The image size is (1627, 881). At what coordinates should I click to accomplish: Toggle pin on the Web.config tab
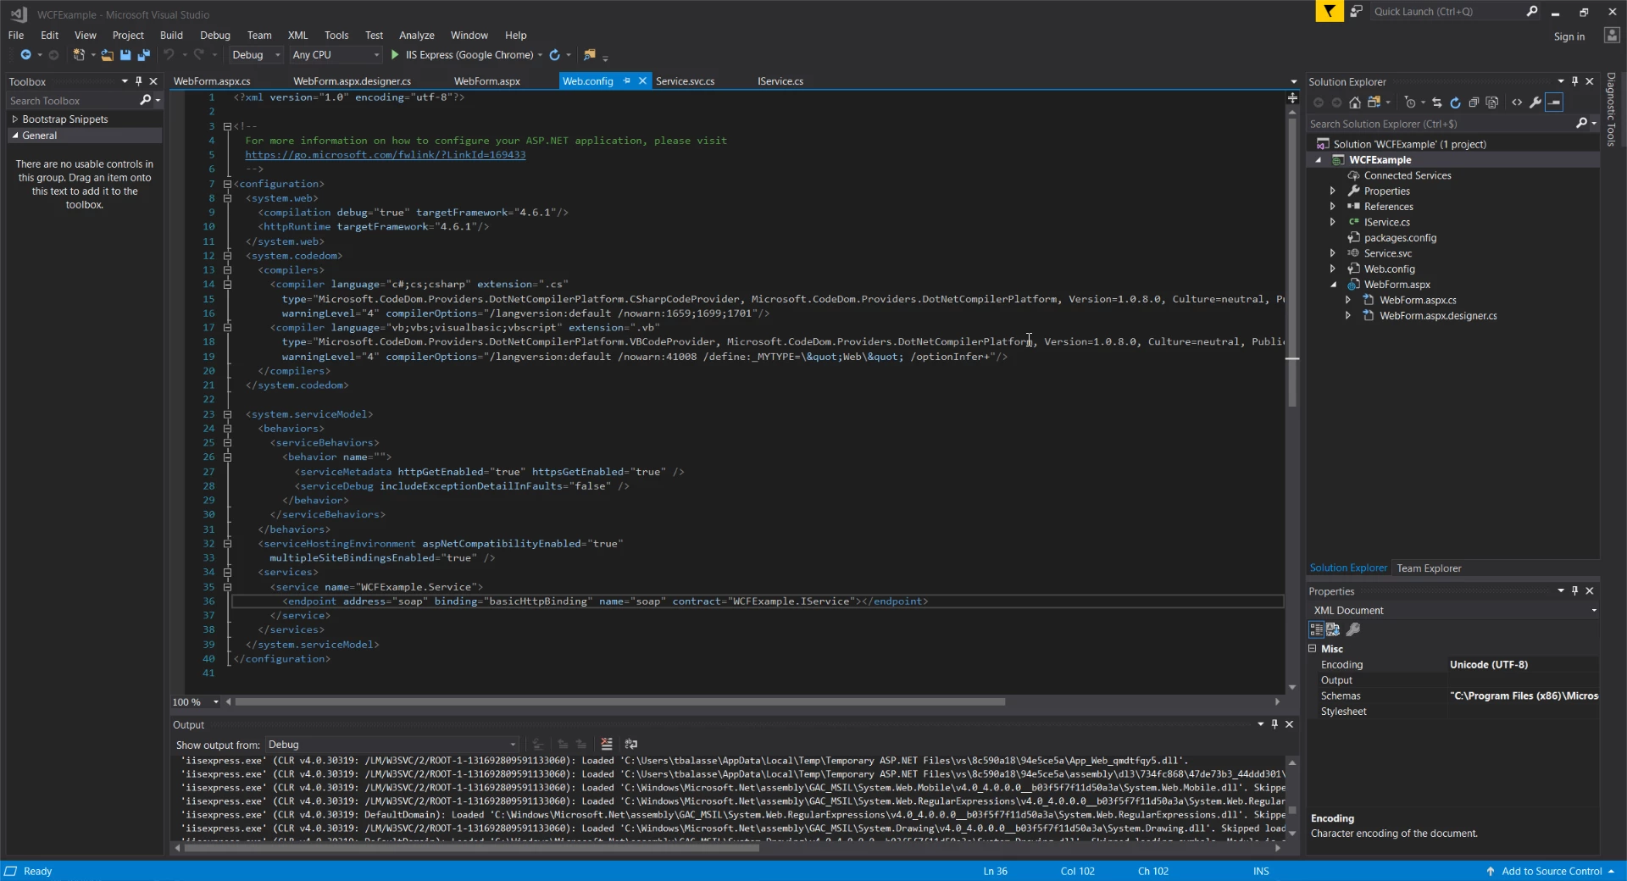click(x=627, y=81)
